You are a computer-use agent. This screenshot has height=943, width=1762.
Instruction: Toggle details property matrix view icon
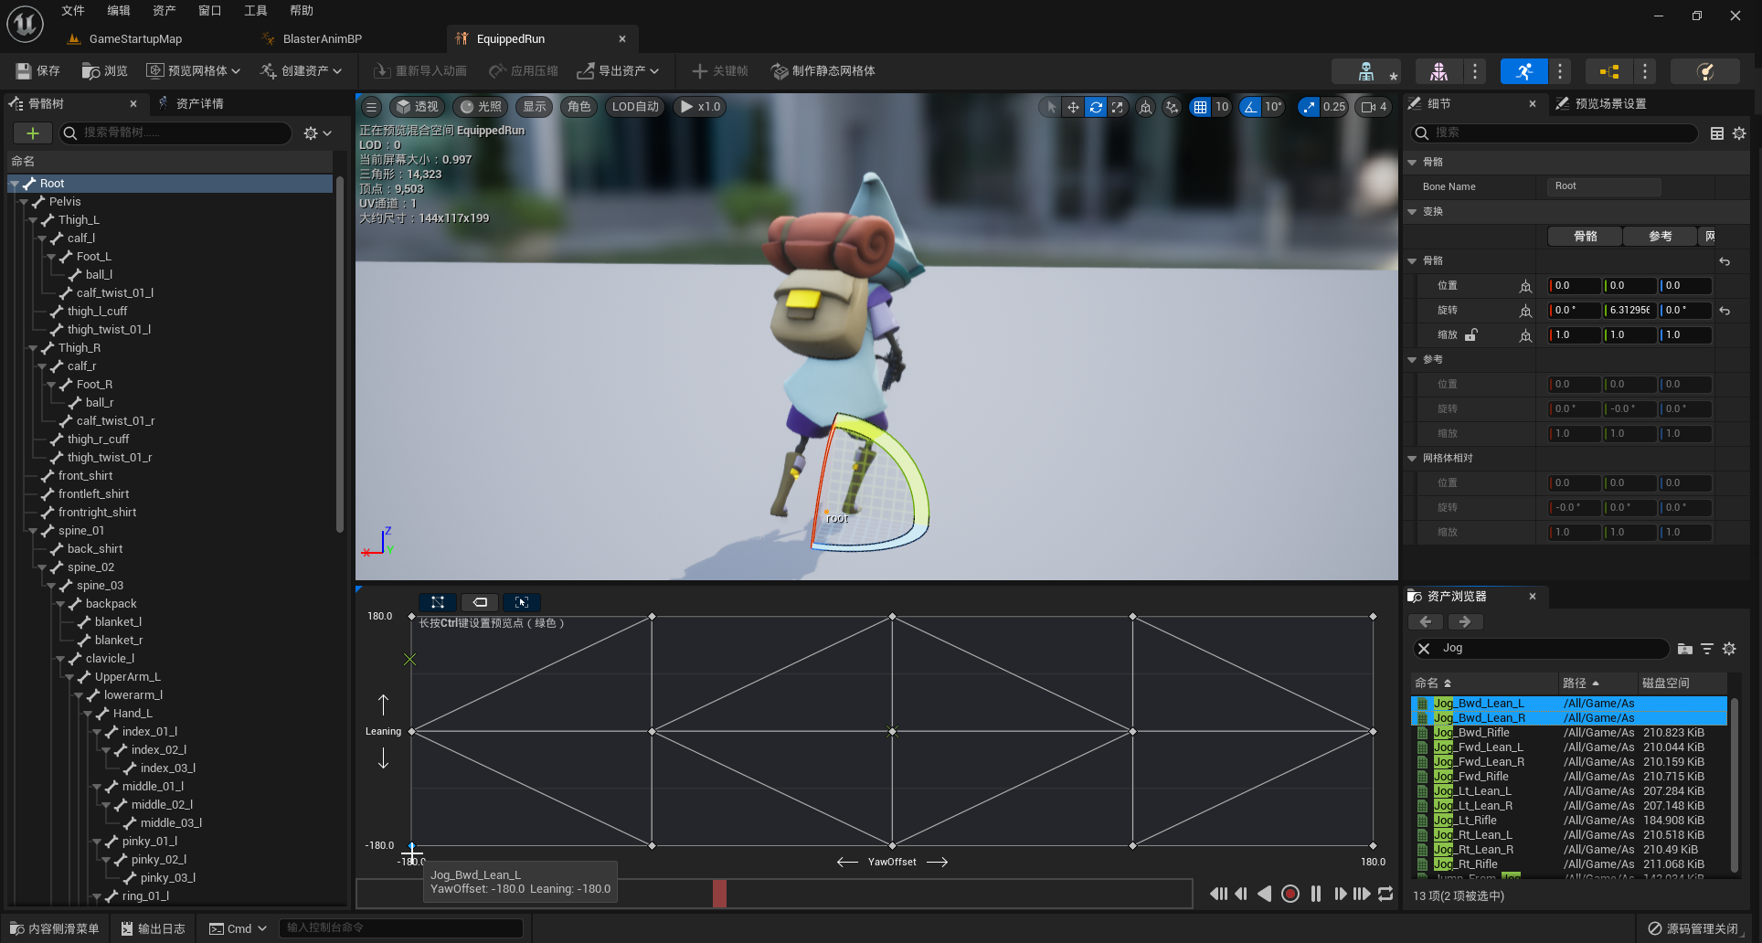(x=1717, y=133)
